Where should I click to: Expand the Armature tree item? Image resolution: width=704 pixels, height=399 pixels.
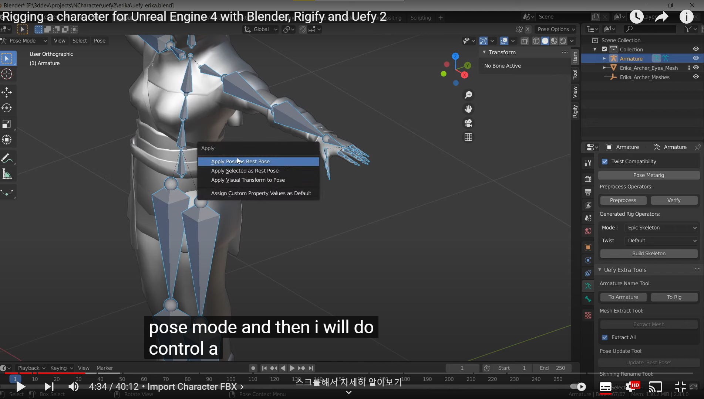click(x=604, y=58)
